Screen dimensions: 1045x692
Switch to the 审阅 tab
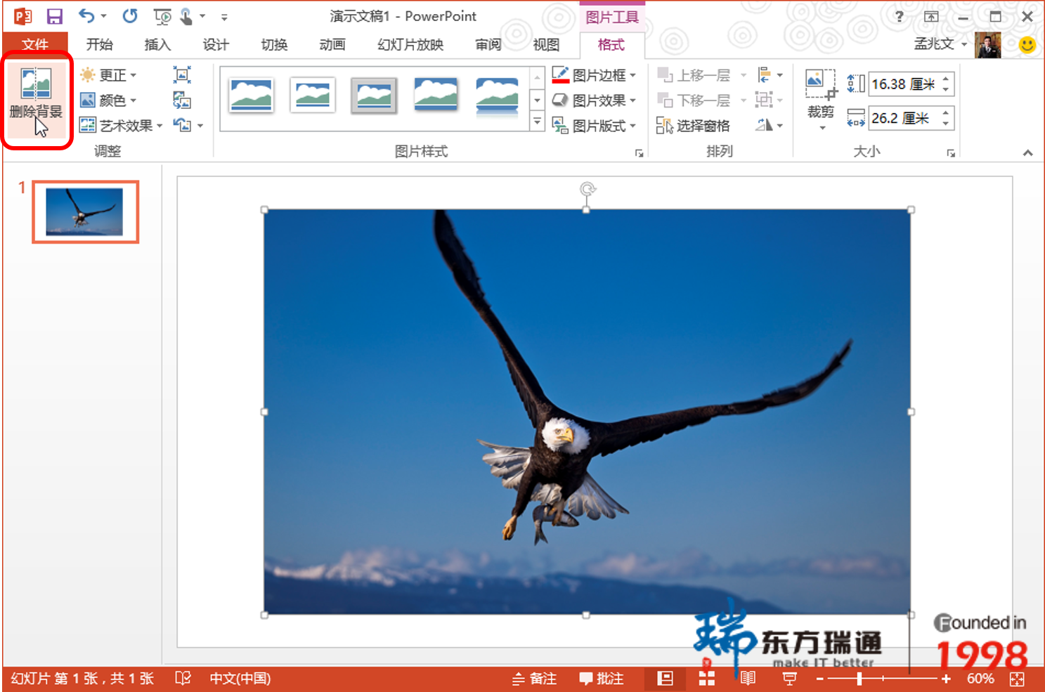coord(488,44)
